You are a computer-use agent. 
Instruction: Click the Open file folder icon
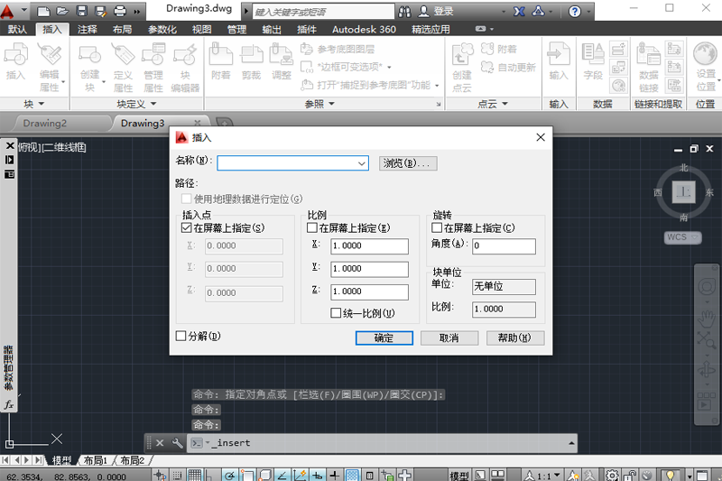click(x=62, y=11)
